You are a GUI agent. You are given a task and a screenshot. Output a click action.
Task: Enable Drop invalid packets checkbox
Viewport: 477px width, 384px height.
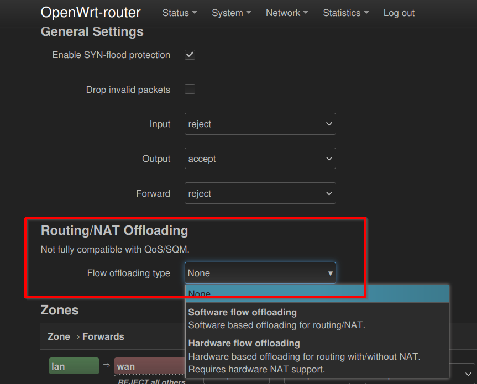(190, 89)
